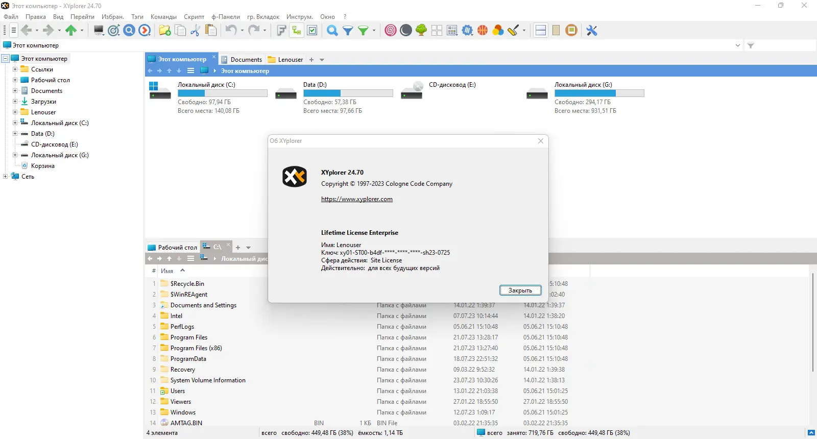
Task: Click the four-squares thumbnails view icon
Action: pos(437,31)
